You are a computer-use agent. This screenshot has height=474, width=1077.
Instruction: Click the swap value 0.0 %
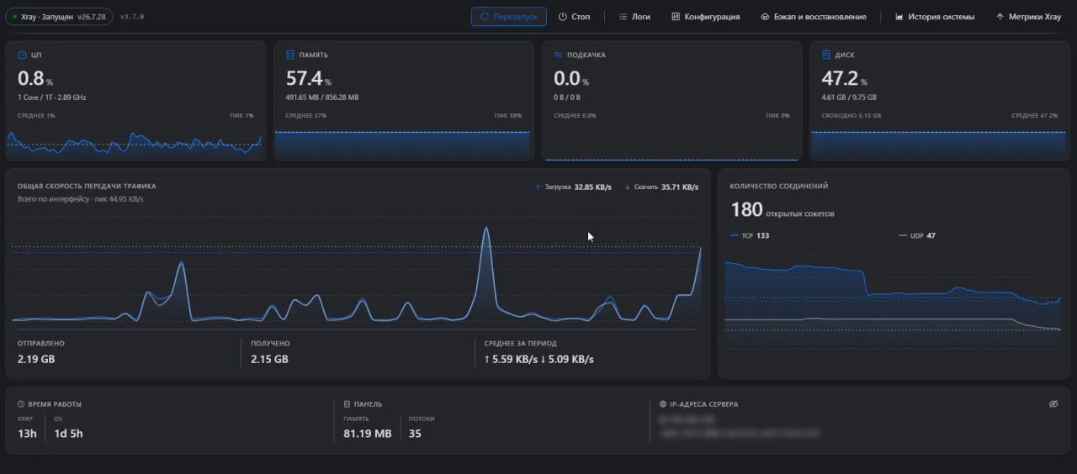(x=571, y=79)
